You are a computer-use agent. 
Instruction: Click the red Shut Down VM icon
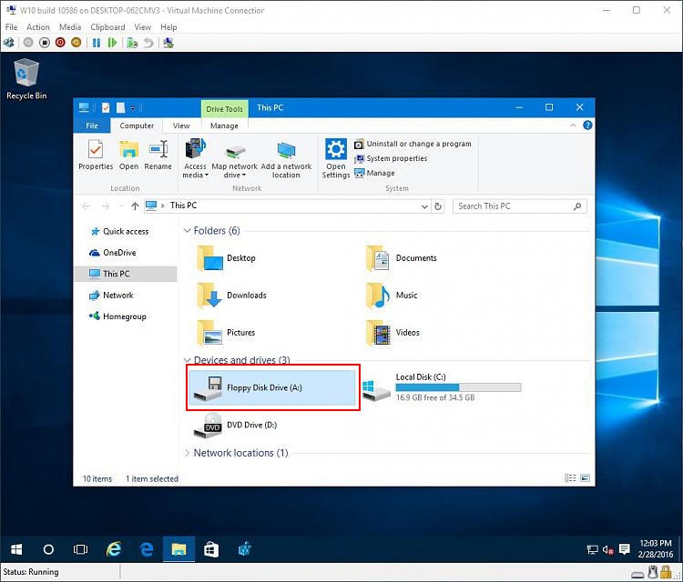click(x=60, y=43)
